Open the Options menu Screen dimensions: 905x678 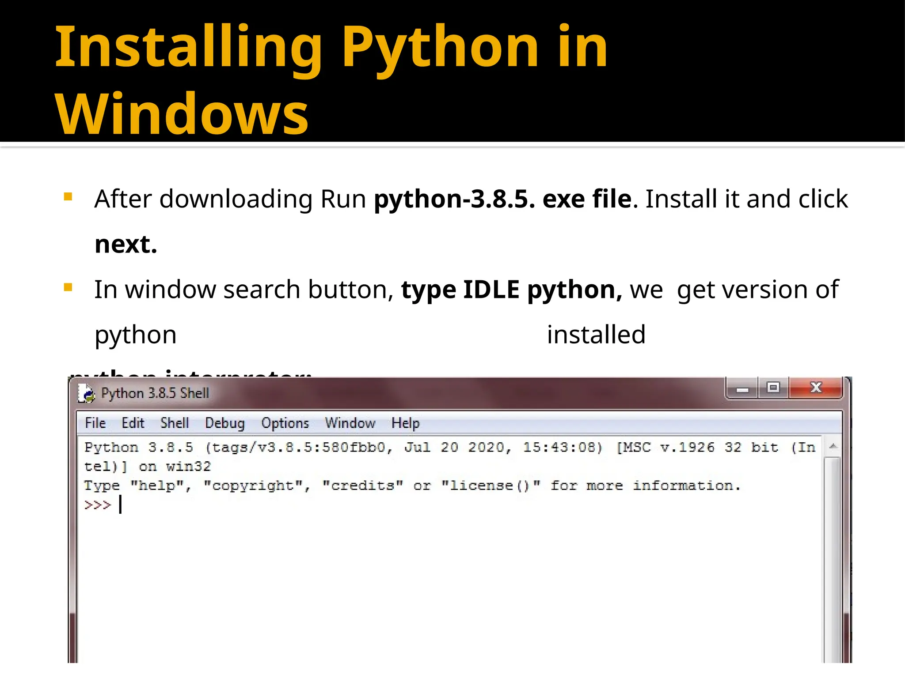click(x=285, y=423)
